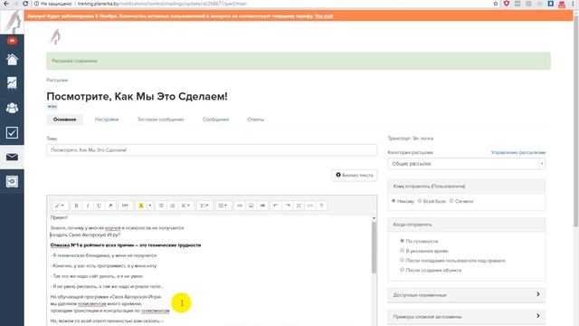
Task: Switch to the 'Ответы' tab
Action: click(255, 120)
